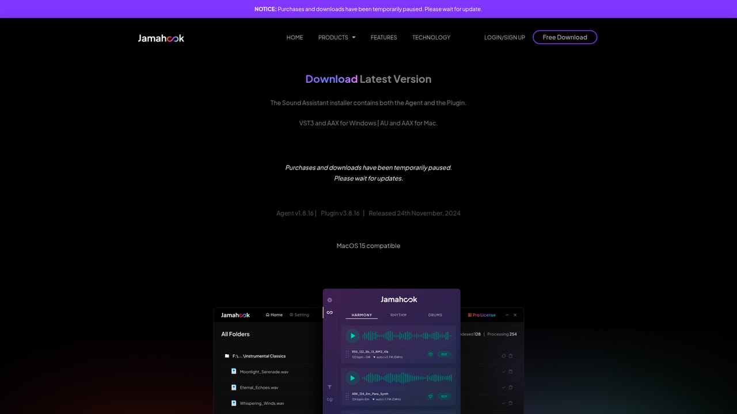737x414 pixels.
Task: Open LOGIN/SIGN UP
Action: (504, 37)
